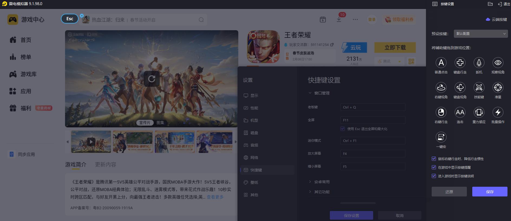
Task: Click the 保存 button in key settings
Action: pyautogui.click(x=490, y=192)
